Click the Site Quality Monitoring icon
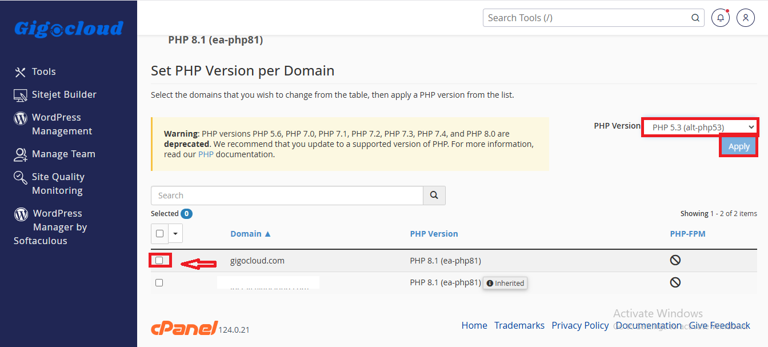The width and height of the screenshot is (768, 347). 21,177
